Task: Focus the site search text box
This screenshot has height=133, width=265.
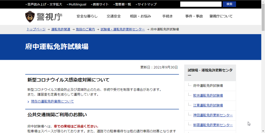Action: click(201, 4)
